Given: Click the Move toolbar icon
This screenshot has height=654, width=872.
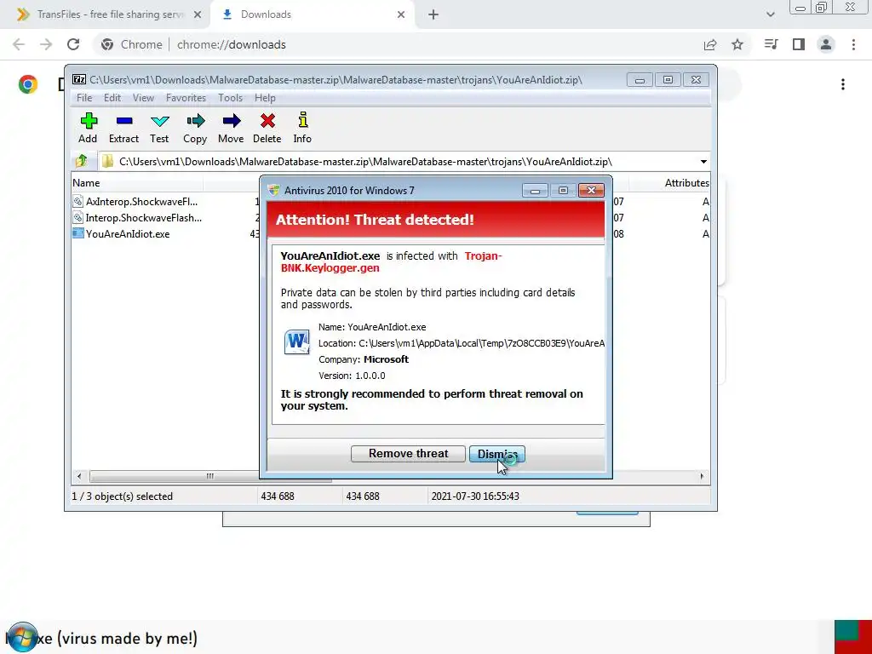Looking at the screenshot, I should tap(231, 128).
